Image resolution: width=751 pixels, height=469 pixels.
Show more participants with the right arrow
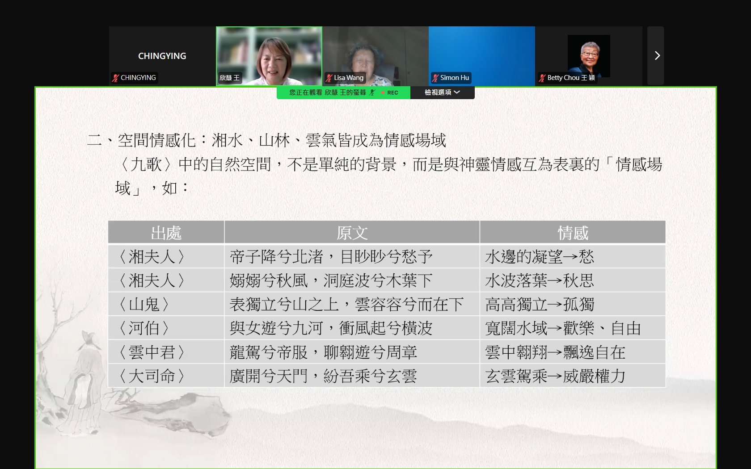(x=656, y=55)
